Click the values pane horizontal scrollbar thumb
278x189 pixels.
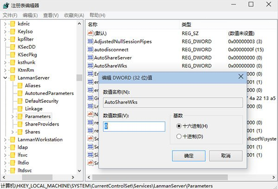click(x=160, y=177)
